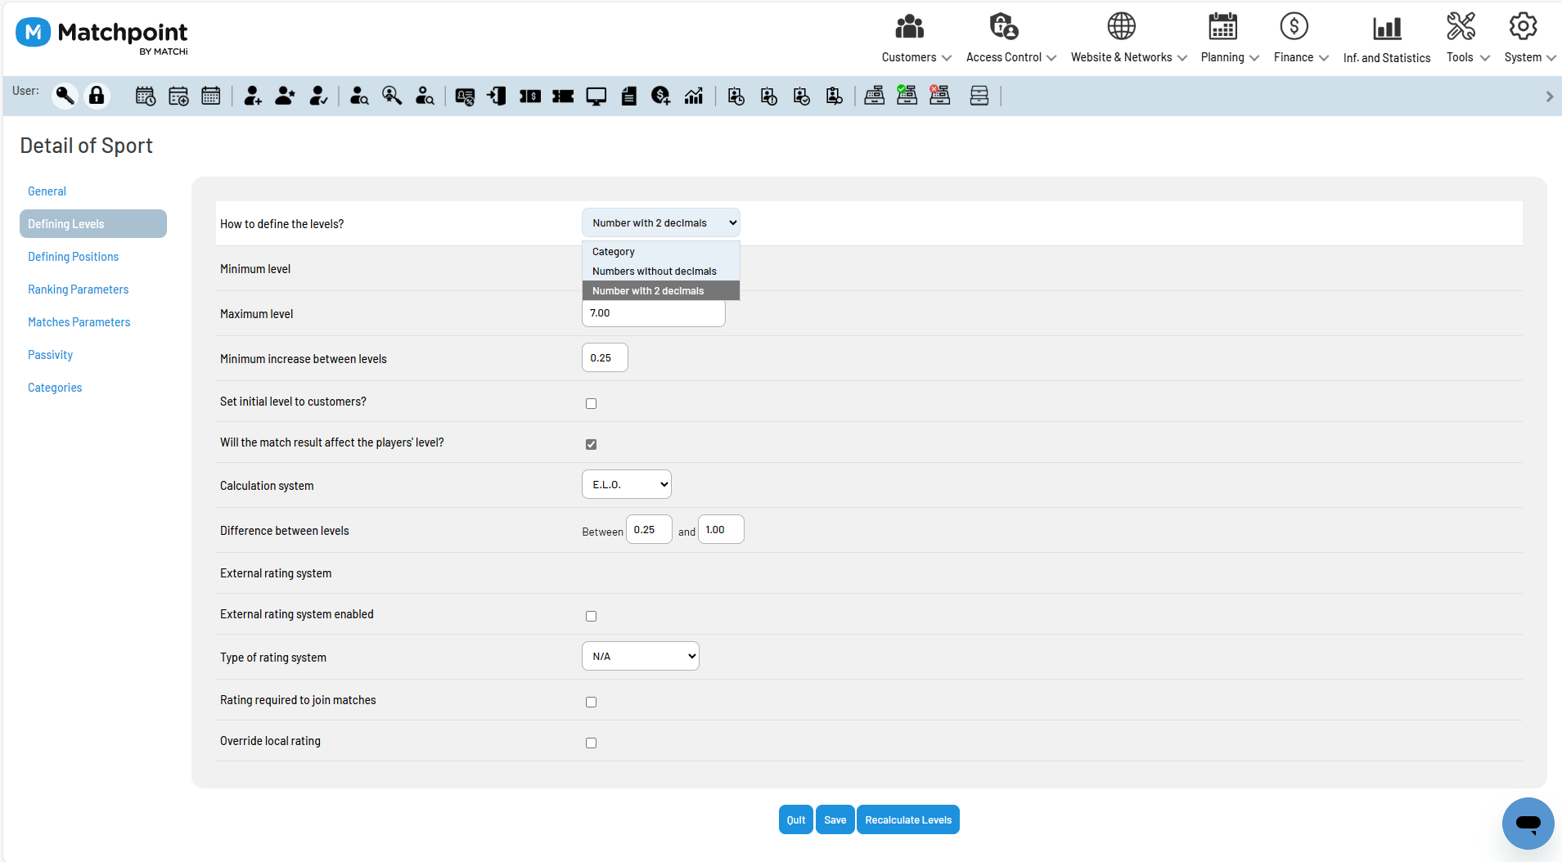The height and width of the screenshot is (862, 1562).
Task: Click the System gear icon
Action: tap(1523, 26)
